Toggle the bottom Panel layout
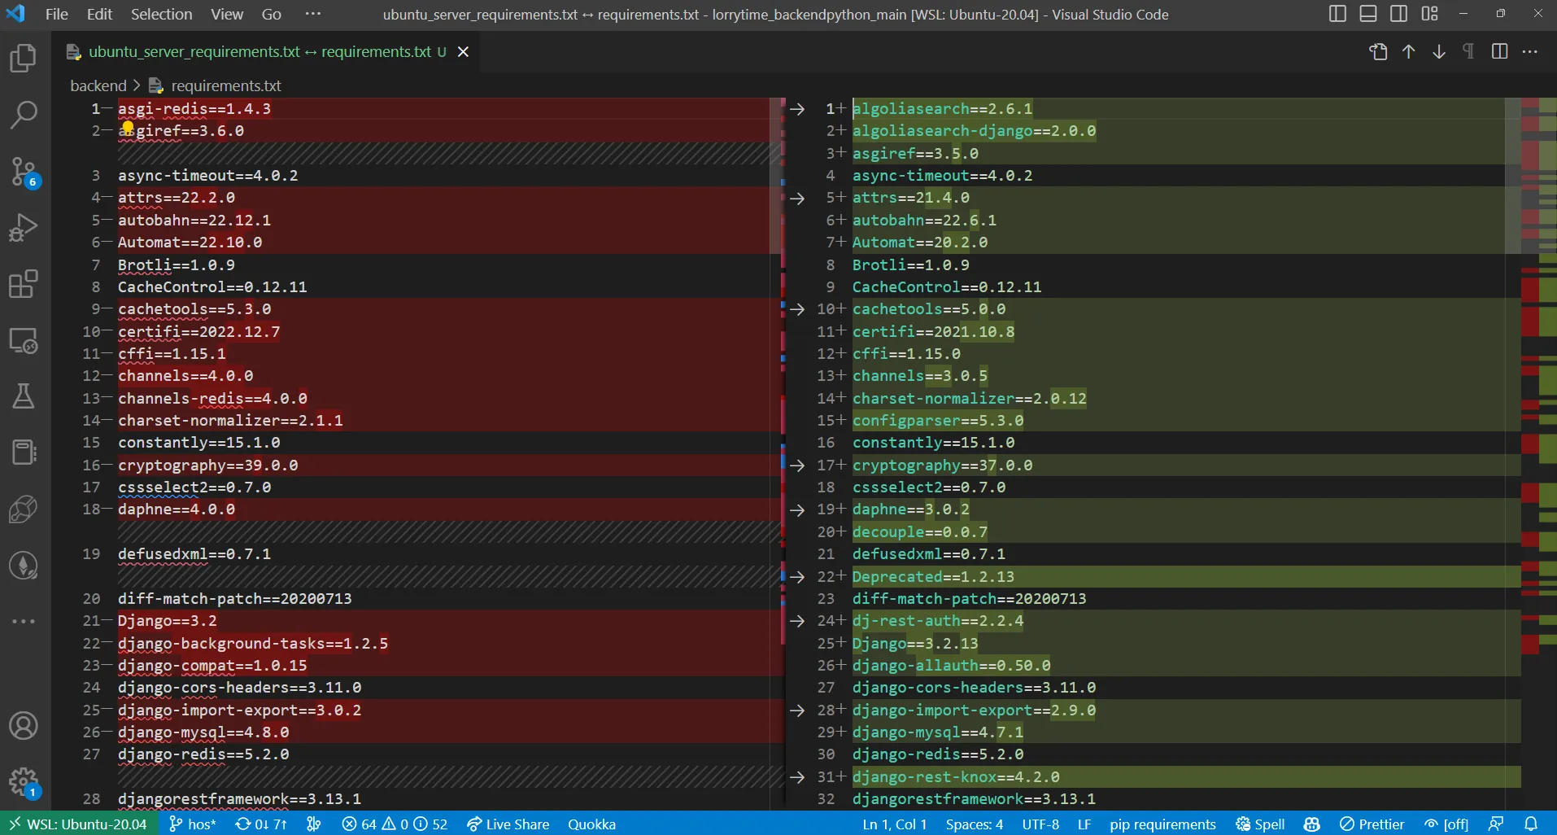Viewport: 1557px width, 835px height. (x=1368, y=14)
